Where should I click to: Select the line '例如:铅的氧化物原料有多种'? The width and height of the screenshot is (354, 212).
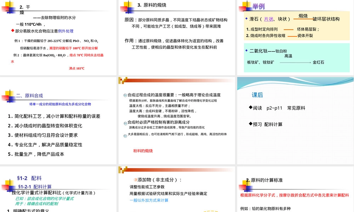click(265, 208)
